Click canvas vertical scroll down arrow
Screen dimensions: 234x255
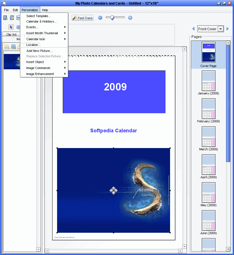[184, 246]
